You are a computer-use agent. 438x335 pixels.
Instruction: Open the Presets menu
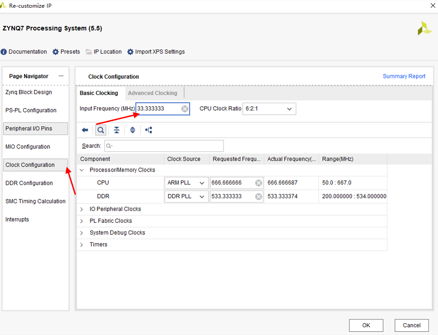coord(66,52)
